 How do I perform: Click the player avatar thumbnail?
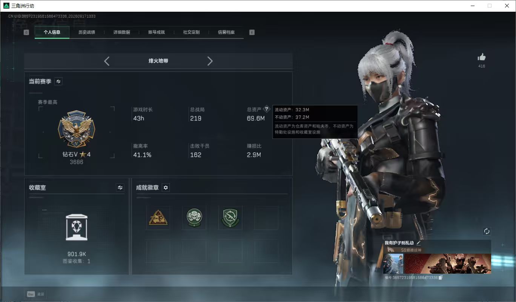click(x=393, y=263)
